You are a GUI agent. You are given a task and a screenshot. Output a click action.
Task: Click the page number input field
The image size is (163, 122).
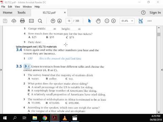69,21
